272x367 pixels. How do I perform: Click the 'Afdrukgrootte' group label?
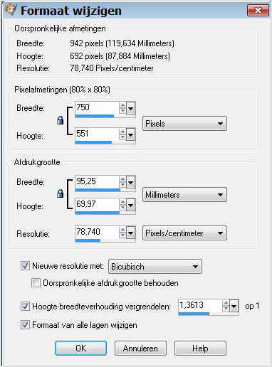(37, 162)
